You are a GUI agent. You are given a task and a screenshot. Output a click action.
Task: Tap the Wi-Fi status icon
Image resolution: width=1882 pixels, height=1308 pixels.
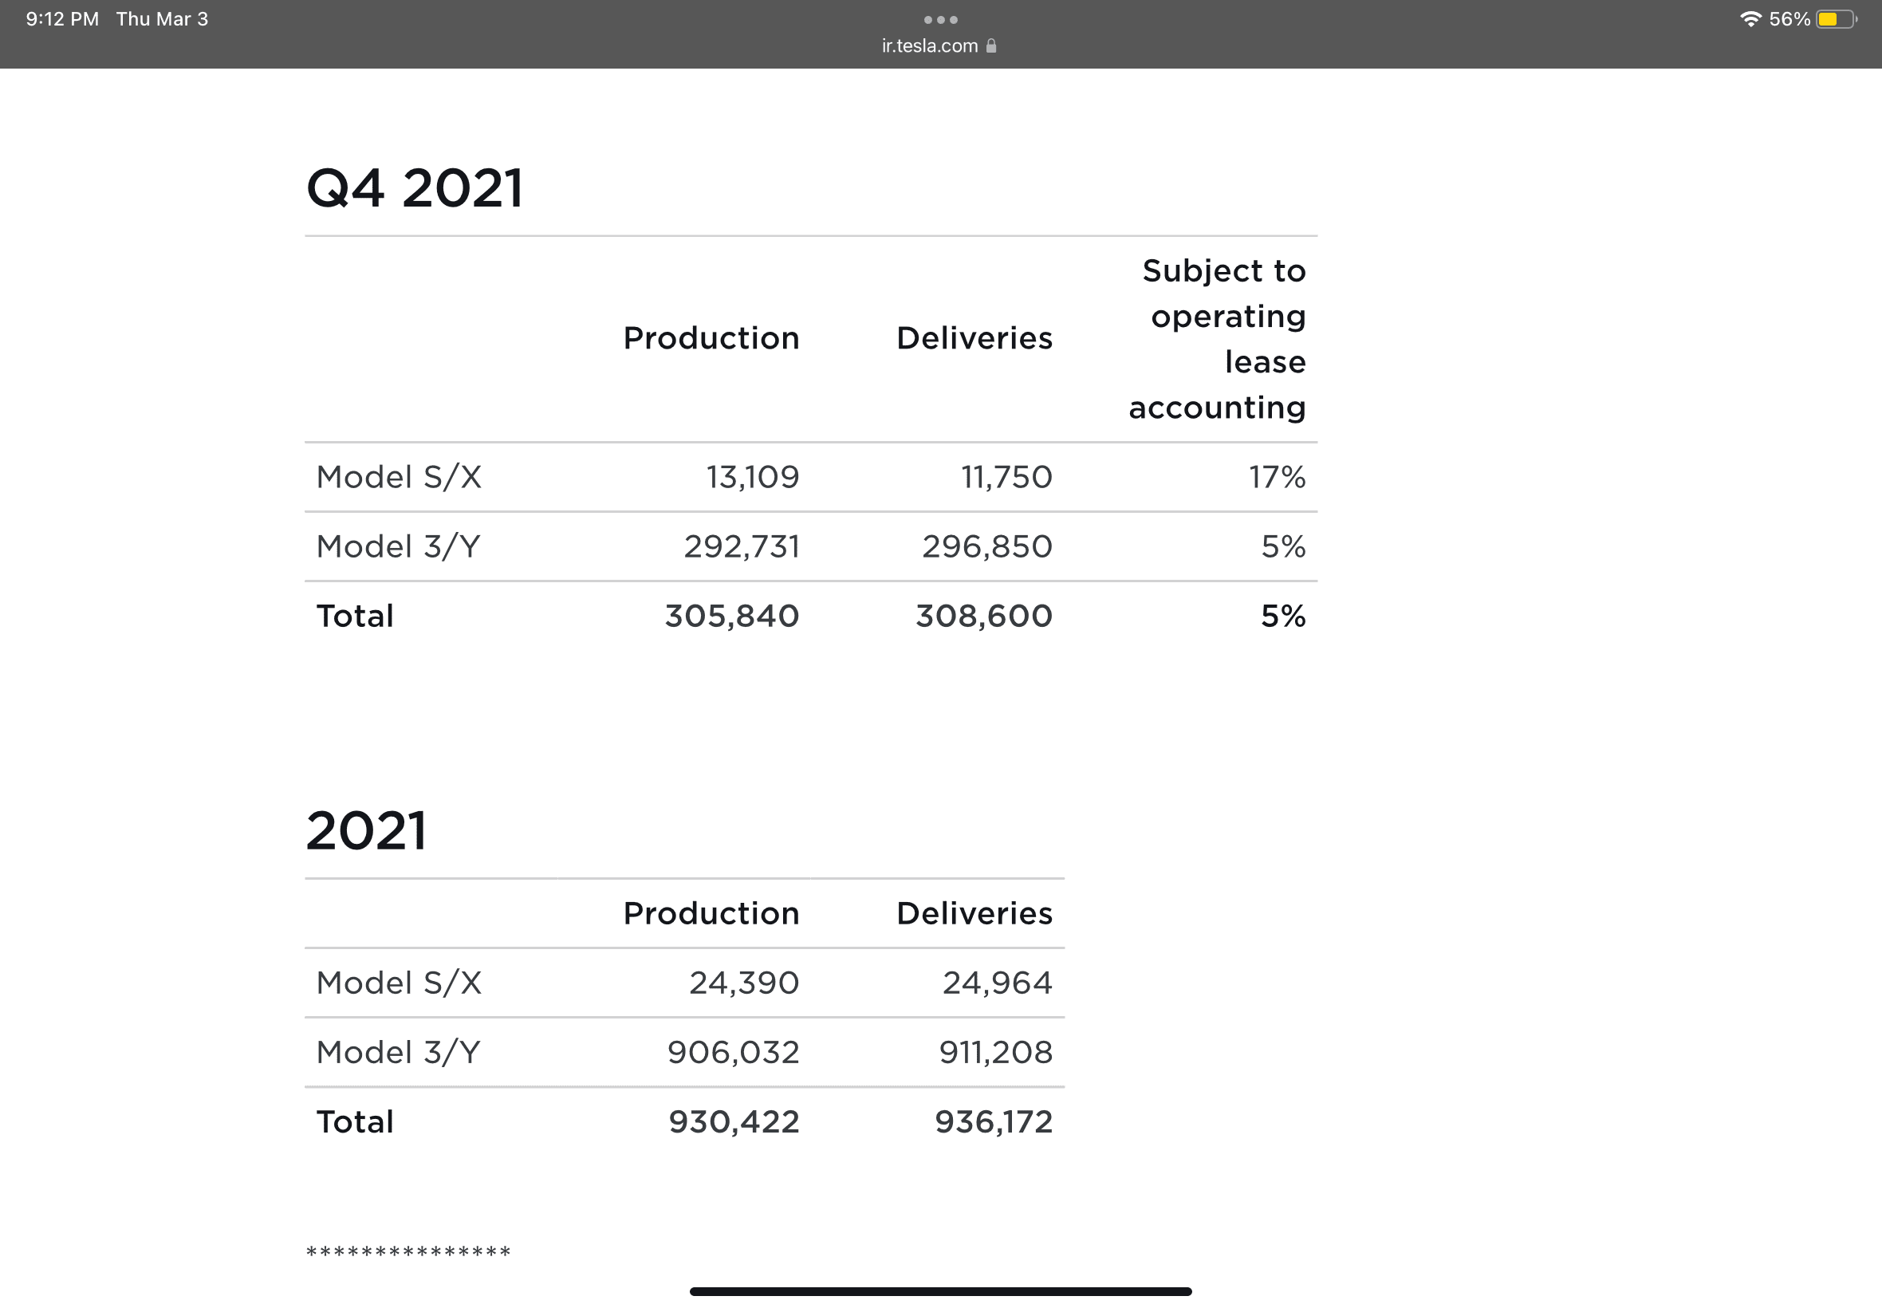(1751, 19)
